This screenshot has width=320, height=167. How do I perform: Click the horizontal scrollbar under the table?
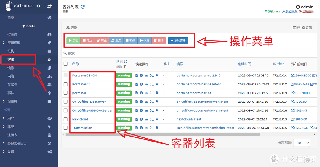(x=163, y=134)
